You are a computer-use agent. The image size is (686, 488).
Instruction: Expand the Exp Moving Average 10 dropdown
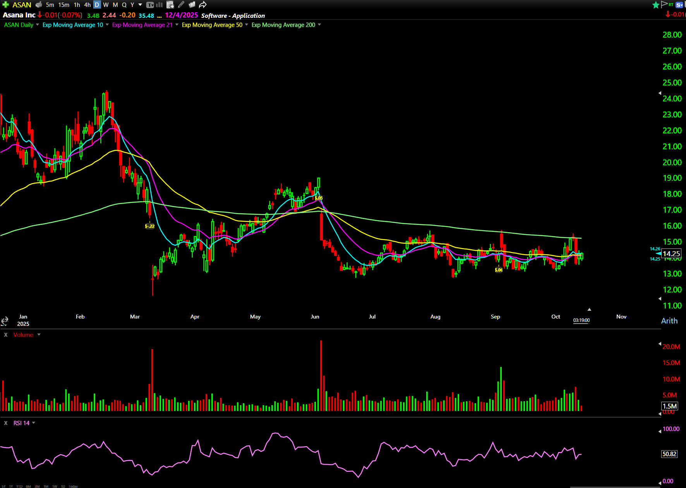[x=107, y=25]
